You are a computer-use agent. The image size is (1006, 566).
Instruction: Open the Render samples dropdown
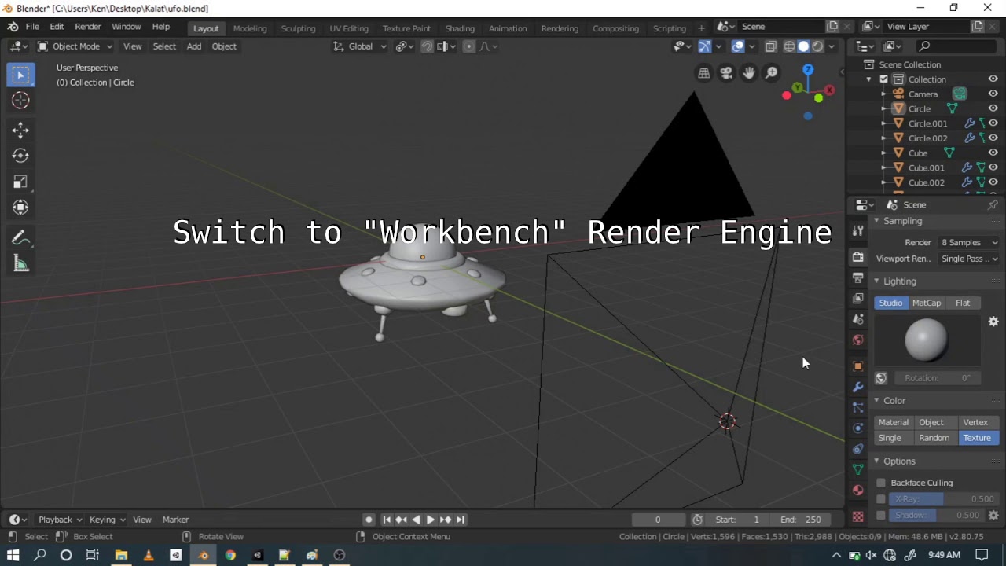tap(969, 242)
